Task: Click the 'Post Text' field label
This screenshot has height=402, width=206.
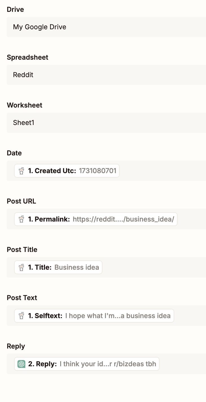Action: [x=22, y=298]
